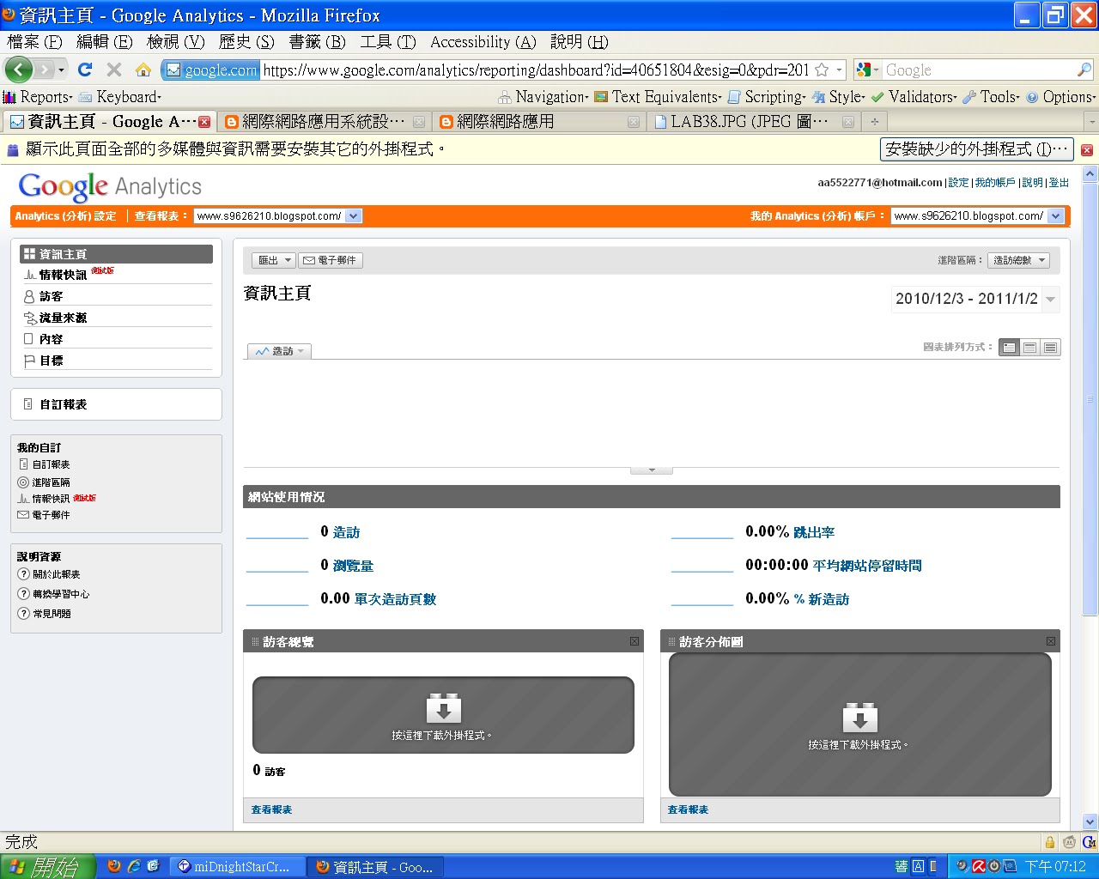Click the browser Back arrow button
1099x879 pixels.
[18, 70]
